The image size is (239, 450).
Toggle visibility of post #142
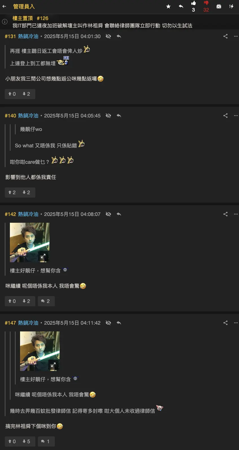(108, 214)
